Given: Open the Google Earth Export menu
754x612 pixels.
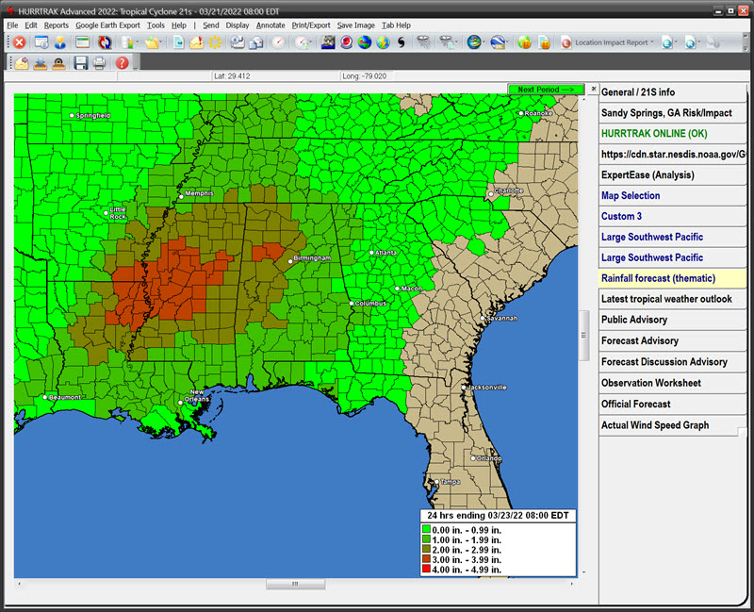Looking at the screenshot, I should pos(107,25).
